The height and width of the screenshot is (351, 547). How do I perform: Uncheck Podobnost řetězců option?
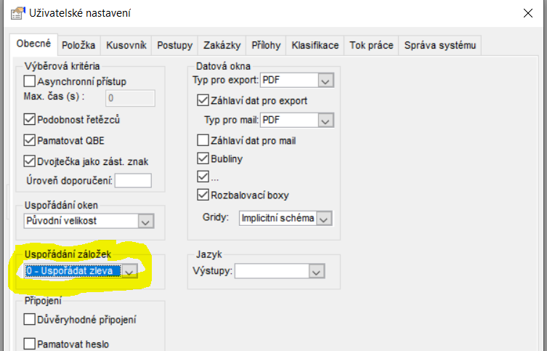(29, 119)
